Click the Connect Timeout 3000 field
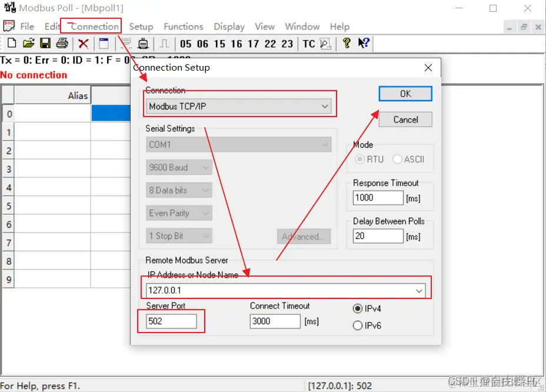This screenshot has height=392, width=546. (275, 321)
